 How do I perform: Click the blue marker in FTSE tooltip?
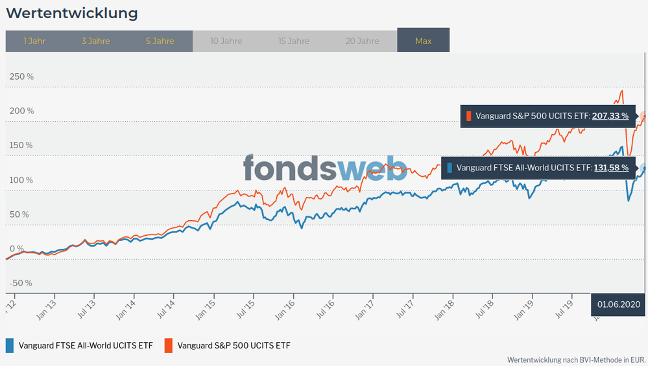point(450,168)
